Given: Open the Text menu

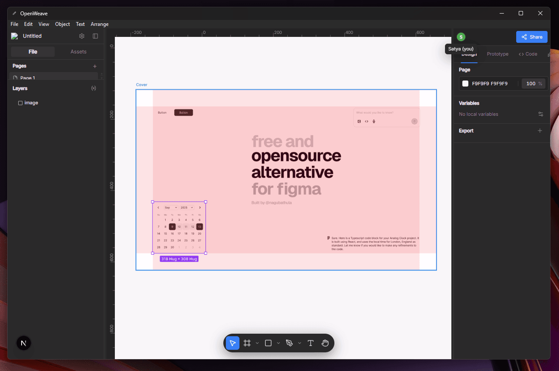Looking at the screenshot, I should click(x=80, y=24).
